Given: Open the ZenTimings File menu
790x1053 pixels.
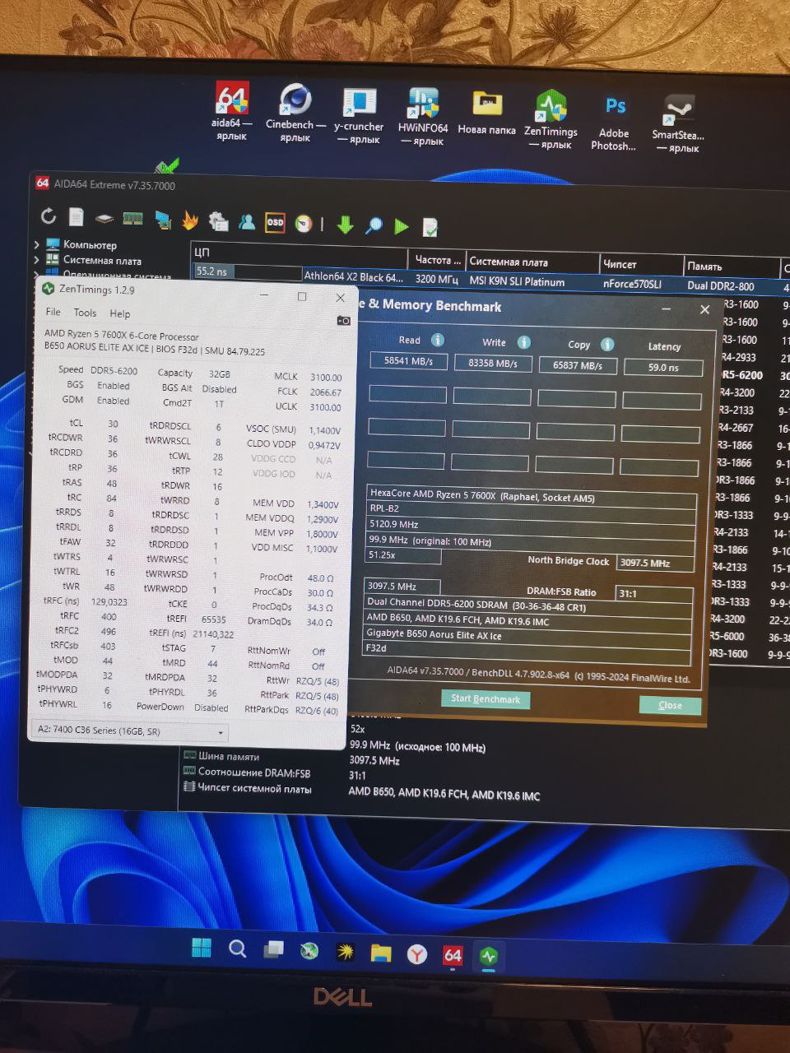Looking at the screenshot, I should [53, 312].
